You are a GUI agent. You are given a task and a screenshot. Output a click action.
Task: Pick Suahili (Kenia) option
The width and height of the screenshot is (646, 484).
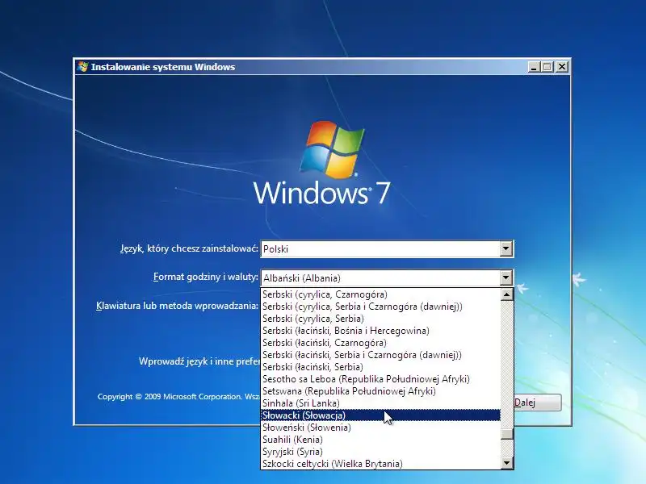click(381, 440)
